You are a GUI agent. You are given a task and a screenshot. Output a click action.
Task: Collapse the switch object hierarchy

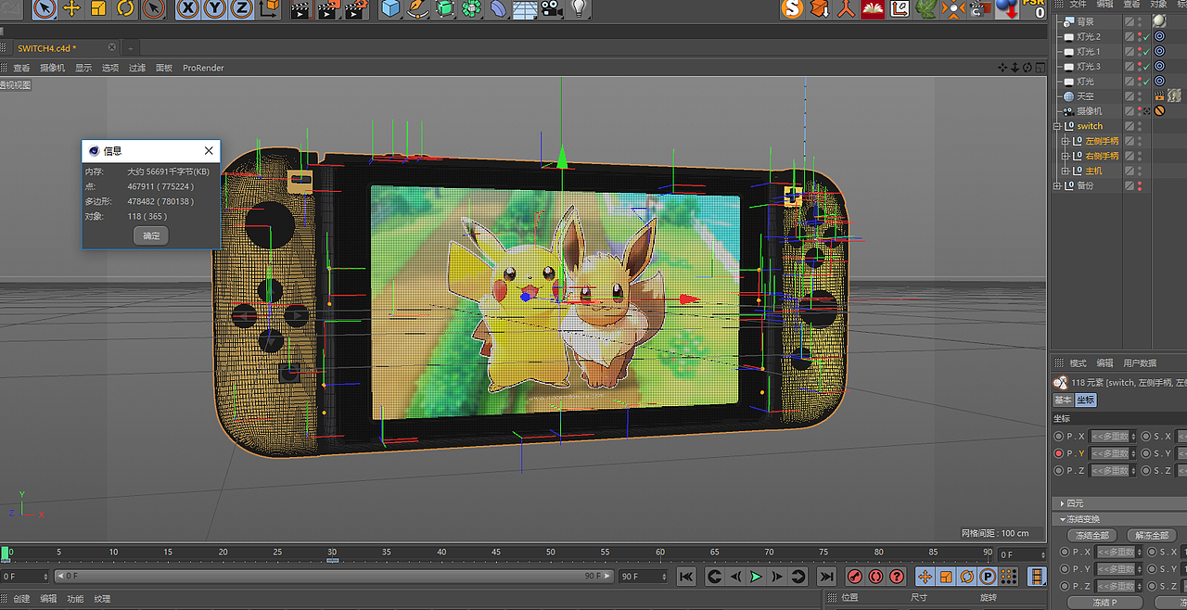click(x=1057, y=126)
